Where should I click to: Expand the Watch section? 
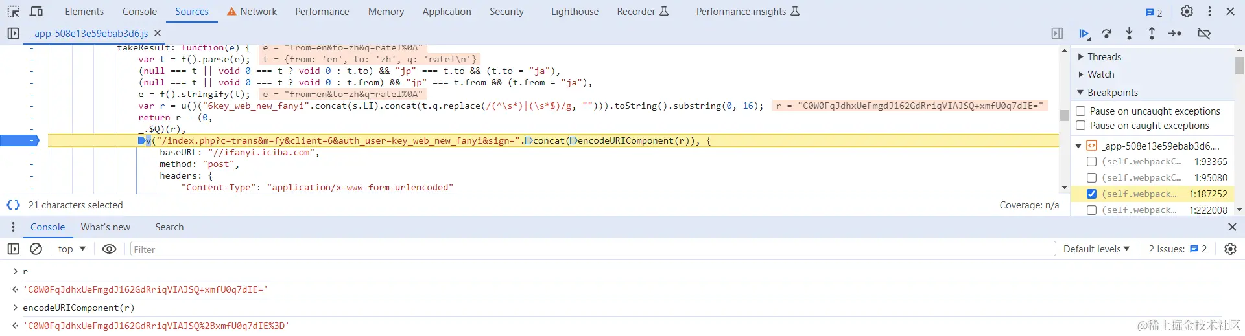(x=1080, y=74)
